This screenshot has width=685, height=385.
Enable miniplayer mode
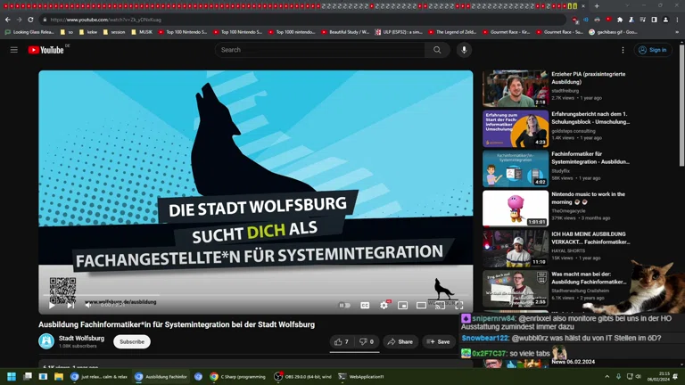pos(403,305)
